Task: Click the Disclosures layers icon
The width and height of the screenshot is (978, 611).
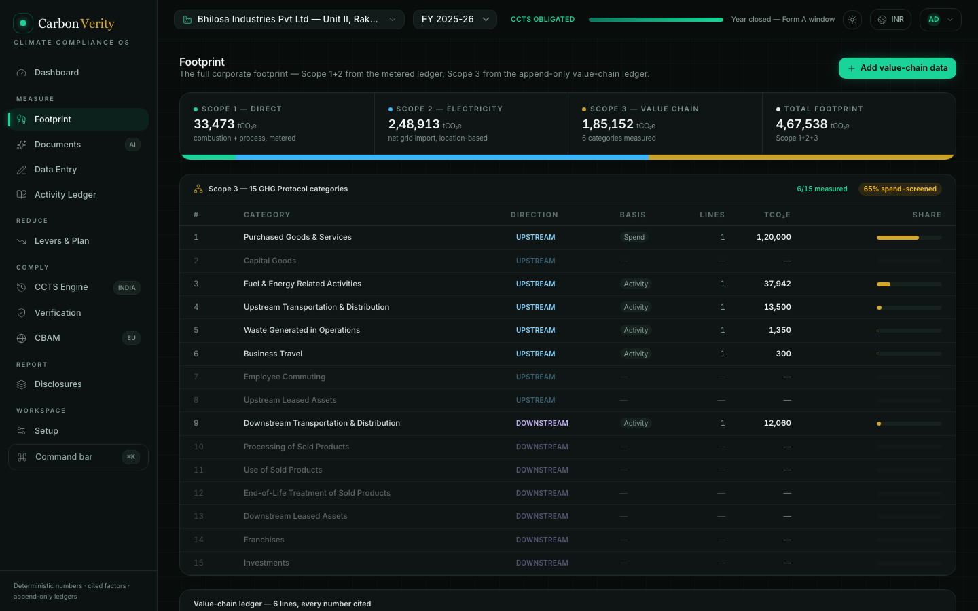Action: click(x=22, y=384)
